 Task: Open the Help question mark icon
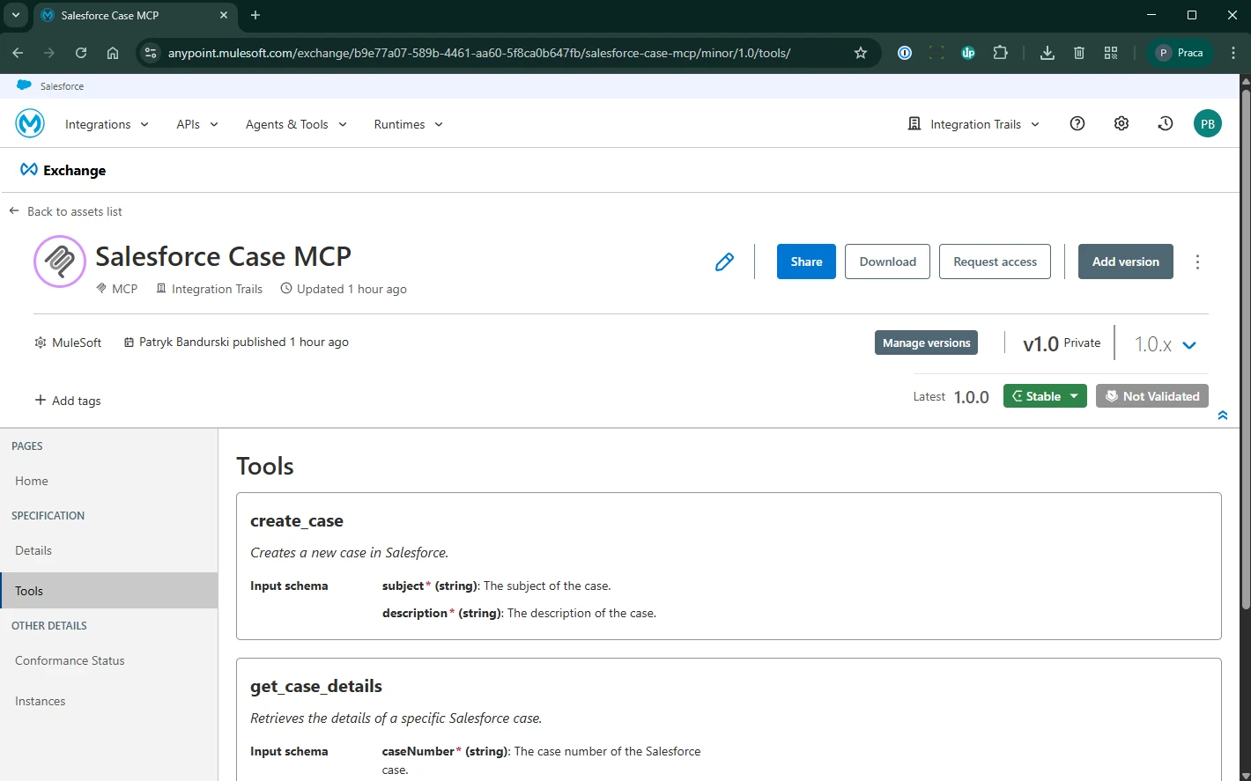pos(1077,123)
